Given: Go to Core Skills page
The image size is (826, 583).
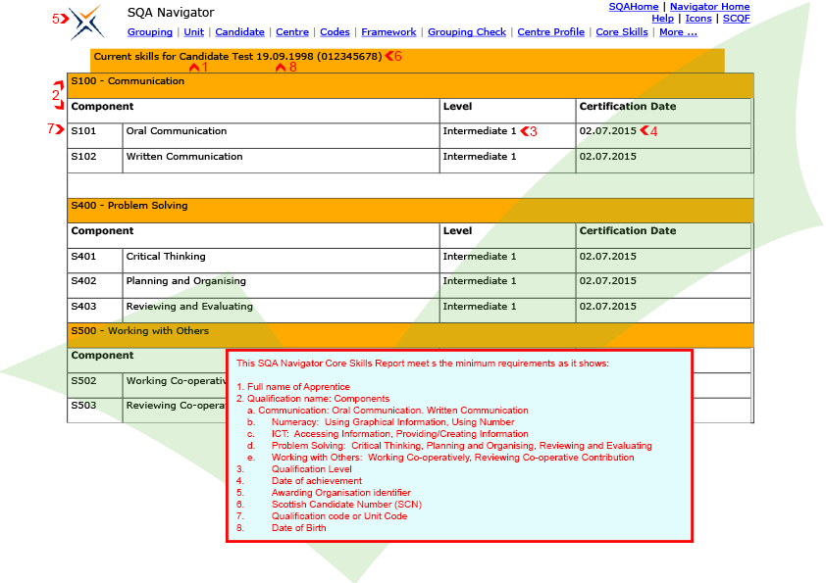Looking at the screenshot, I should 622,32.
